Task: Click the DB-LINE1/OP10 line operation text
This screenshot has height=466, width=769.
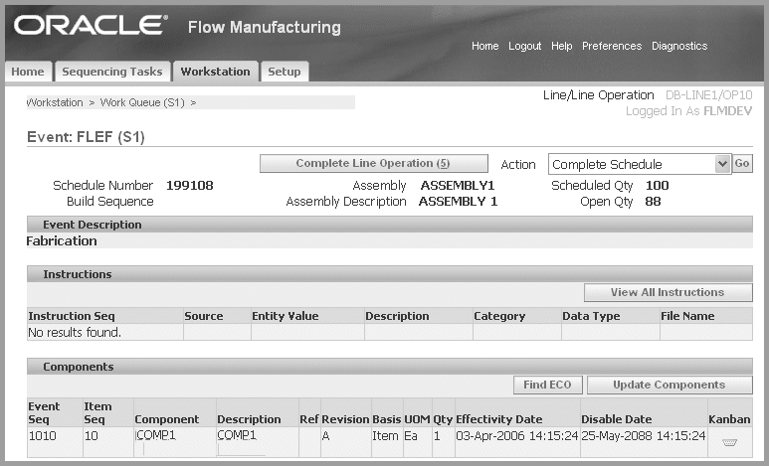Action: coord(708,95)
